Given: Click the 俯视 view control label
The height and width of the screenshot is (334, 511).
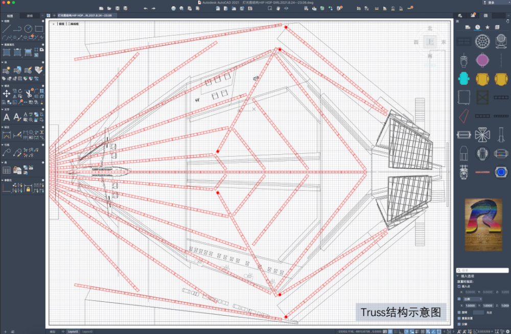Looking at the screenshot, I should click(x=61, y=24).
